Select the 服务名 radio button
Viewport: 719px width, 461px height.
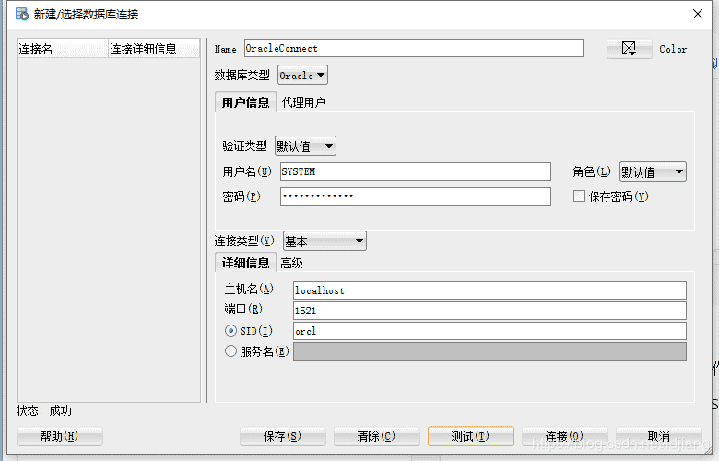pos(230,351)
